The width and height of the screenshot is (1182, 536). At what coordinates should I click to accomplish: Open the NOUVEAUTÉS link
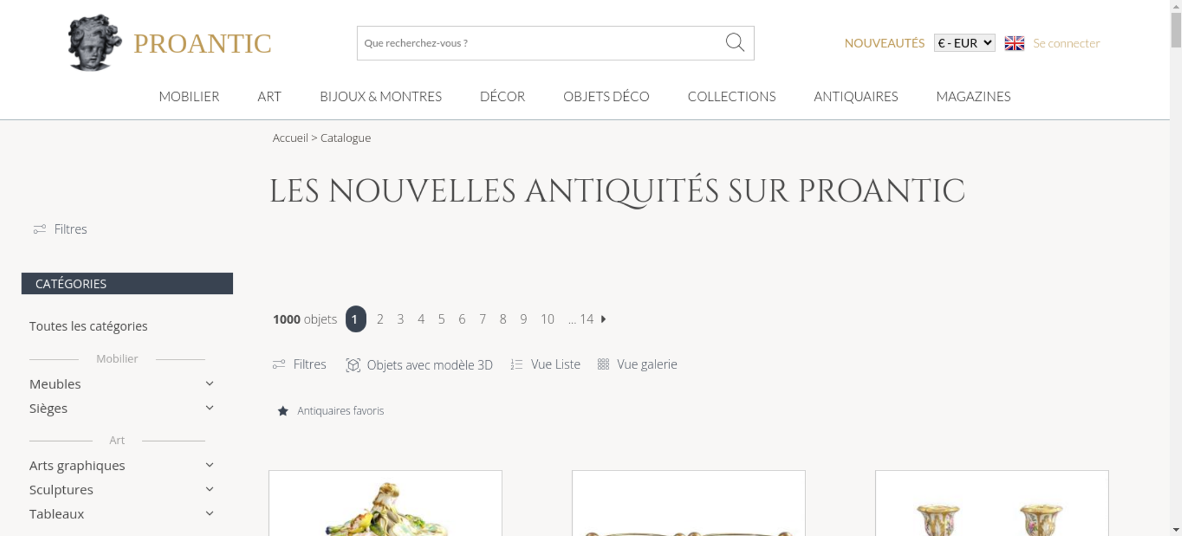pos(884,43)
